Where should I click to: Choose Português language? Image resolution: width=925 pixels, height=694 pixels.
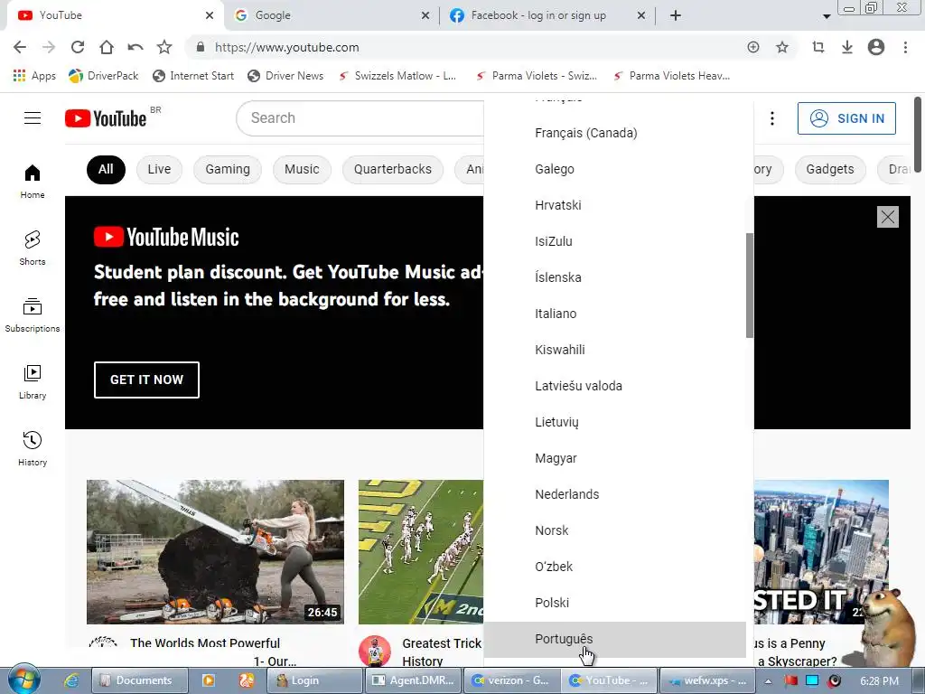pos(614,639)
